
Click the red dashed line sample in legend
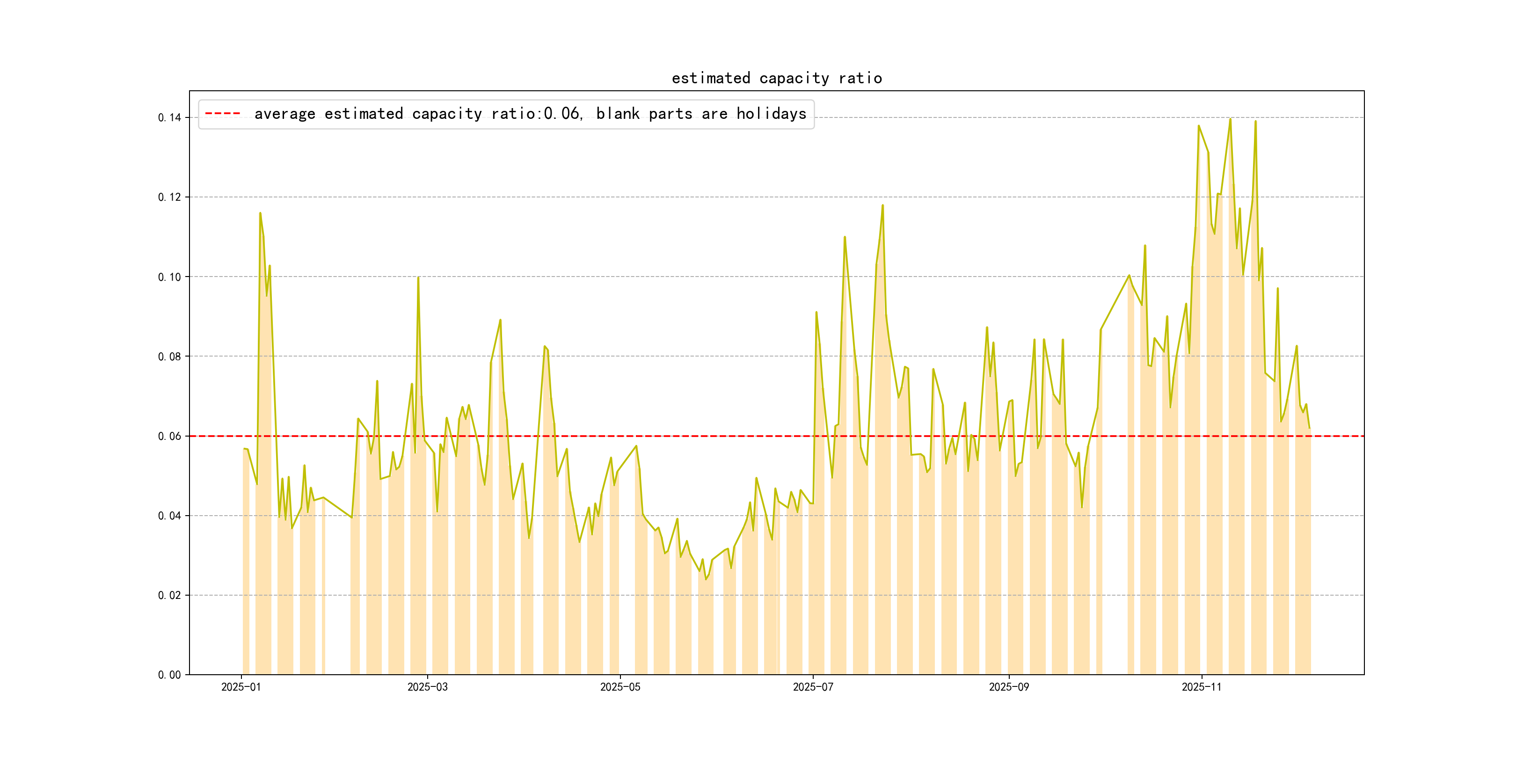[222, 114]
